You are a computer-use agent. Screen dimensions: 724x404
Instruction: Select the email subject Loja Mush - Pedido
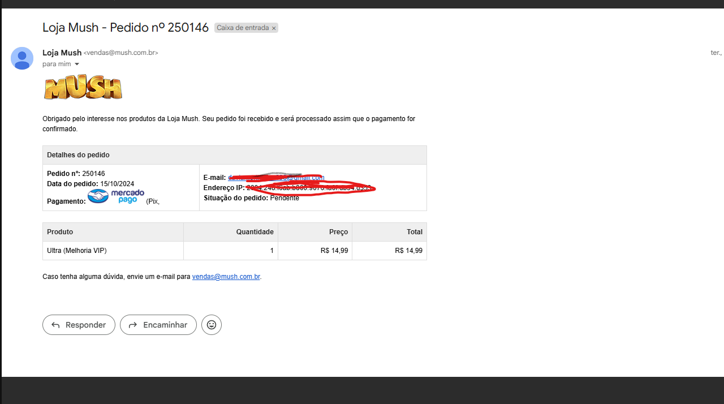coord(126,27)
